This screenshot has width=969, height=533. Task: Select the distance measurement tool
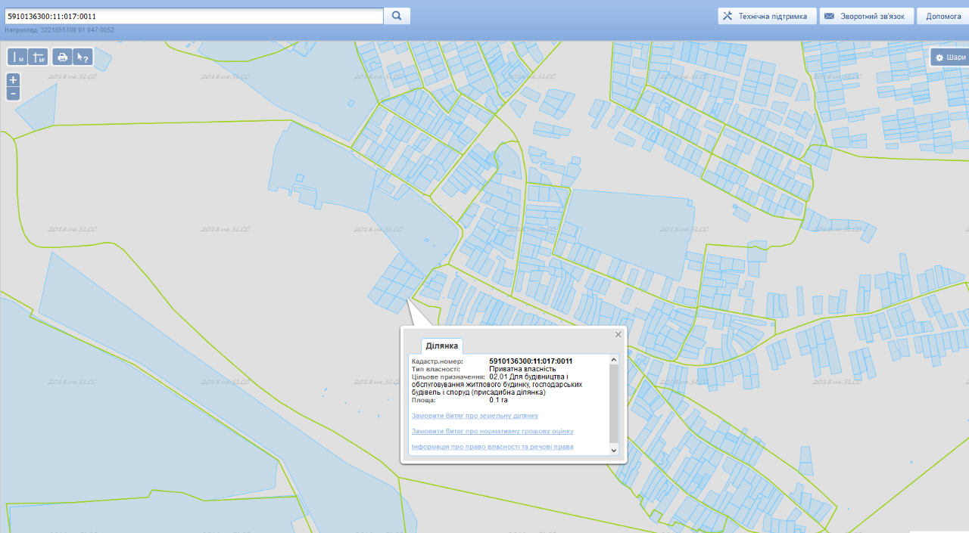tap(17, 57)
